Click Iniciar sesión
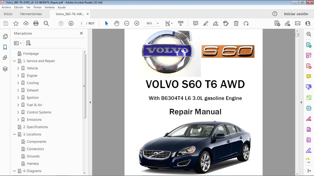This screenshot has height=176, width=314. 296,14
